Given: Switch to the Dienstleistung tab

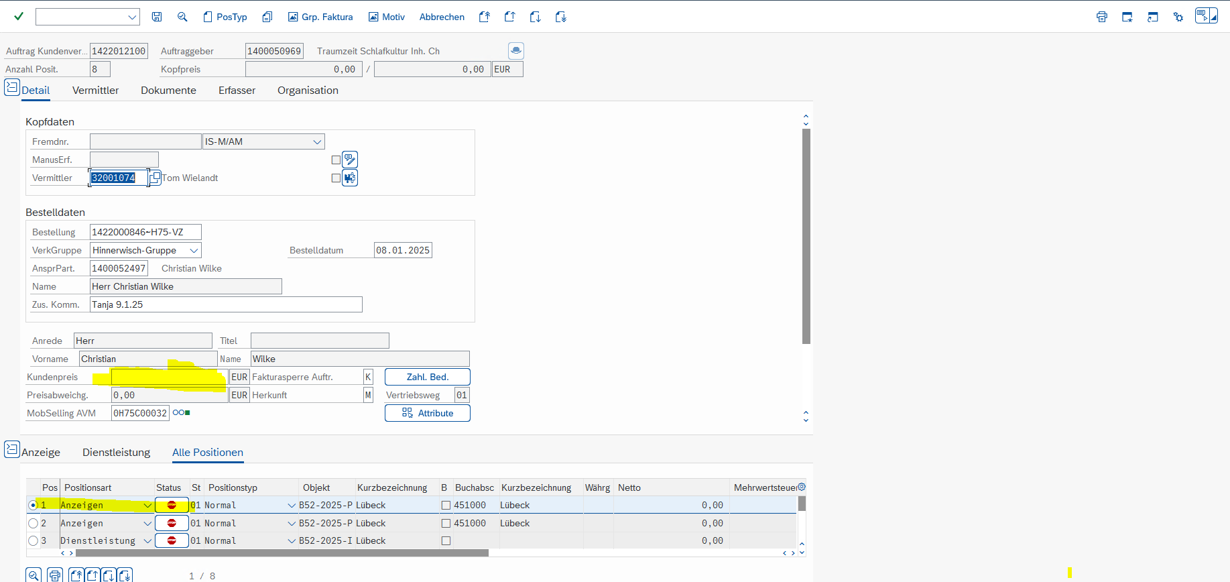Looking at the screenshot, I should click(x=116, y=453).
